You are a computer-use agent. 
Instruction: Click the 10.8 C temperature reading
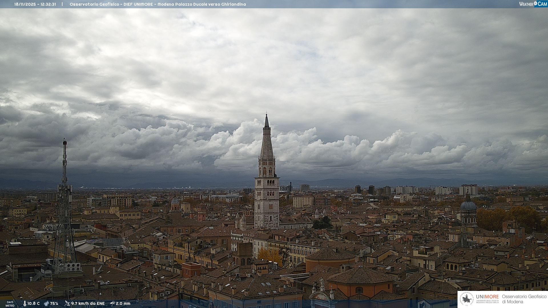tap(33, 303)
